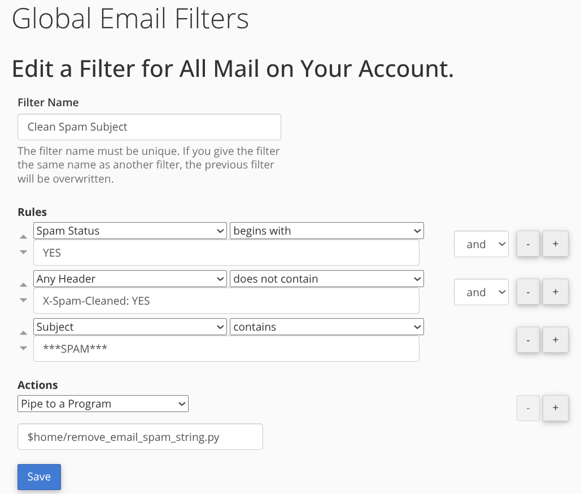Remove the Subject rule with minus button
Image resolution: width=581 pixels, height=494 pixels.
click(x=528, y=340)
